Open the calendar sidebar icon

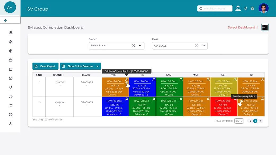pyautogui.click(x=11, y=69)
